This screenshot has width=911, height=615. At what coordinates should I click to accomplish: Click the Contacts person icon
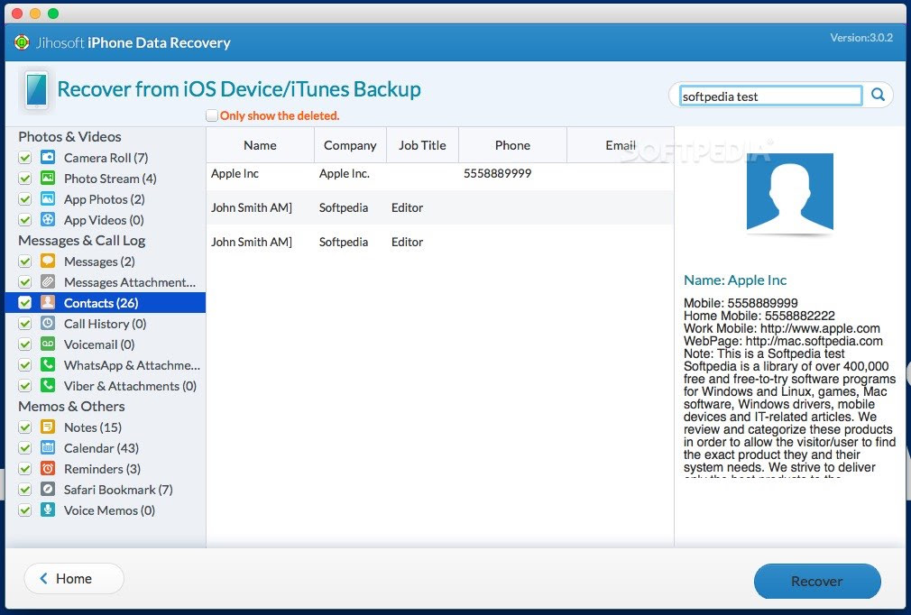48,303
